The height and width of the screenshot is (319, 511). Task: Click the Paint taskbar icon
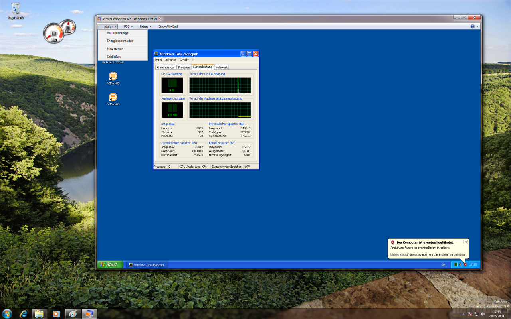tap(73, 313)
